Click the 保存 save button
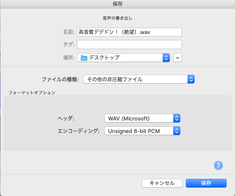 (x=206, y=183)
